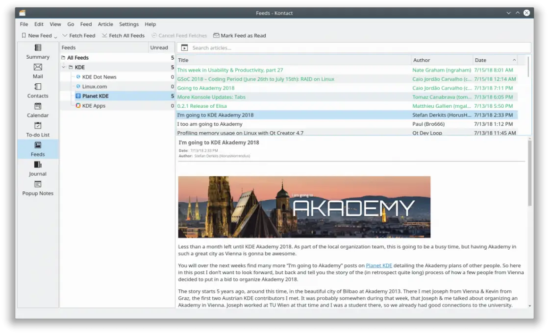
Task: Open the Settings menu
Action: coord(129,24)
